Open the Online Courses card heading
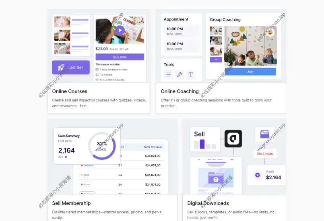This screenshot has width=324, height=221. click(70, 91)
